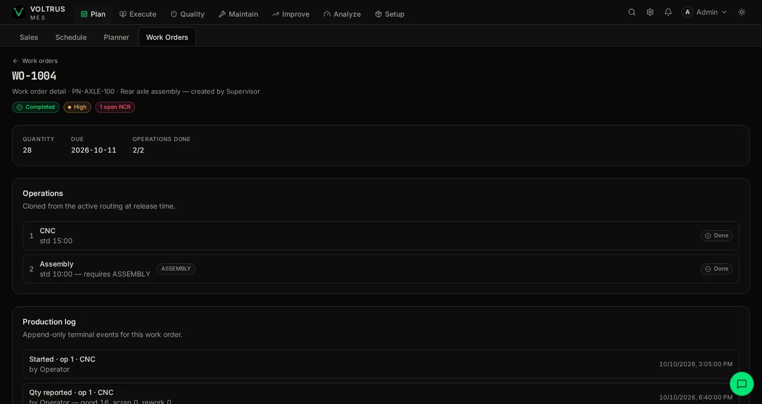Toggle light theme with the sun icon
762x404 pixels.
click(742, 12)
